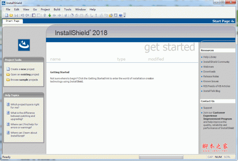Click the Undo arrow toolbar icon
238x161 pixels.
pyautogui.click(x=23, y=15)
